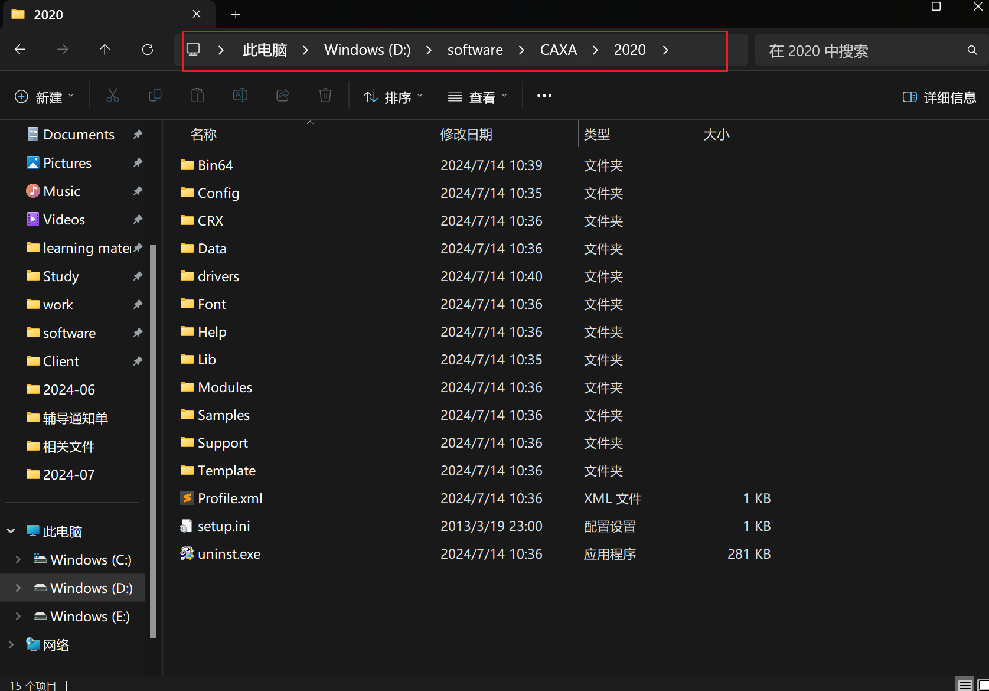Open the 2024-06 folder in sidebar
The width and height of the screenshot is (989, 691).
click(68, 390)
